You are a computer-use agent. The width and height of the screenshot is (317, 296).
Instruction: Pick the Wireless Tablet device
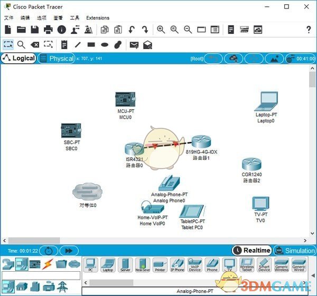click(247, 265)
